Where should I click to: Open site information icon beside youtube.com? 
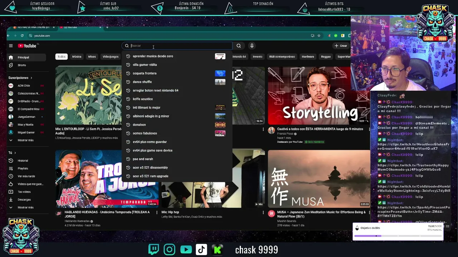30,36
